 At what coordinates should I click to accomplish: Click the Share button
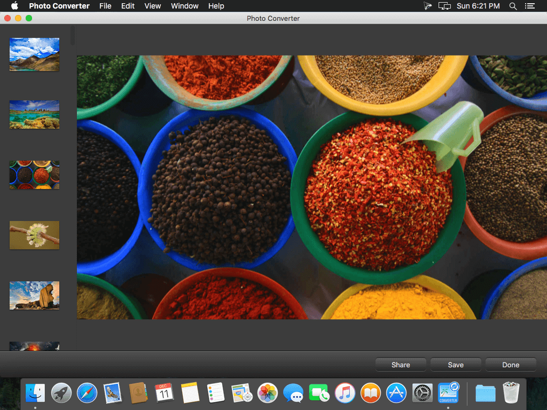pyautogui.click(x=401, y=365)
